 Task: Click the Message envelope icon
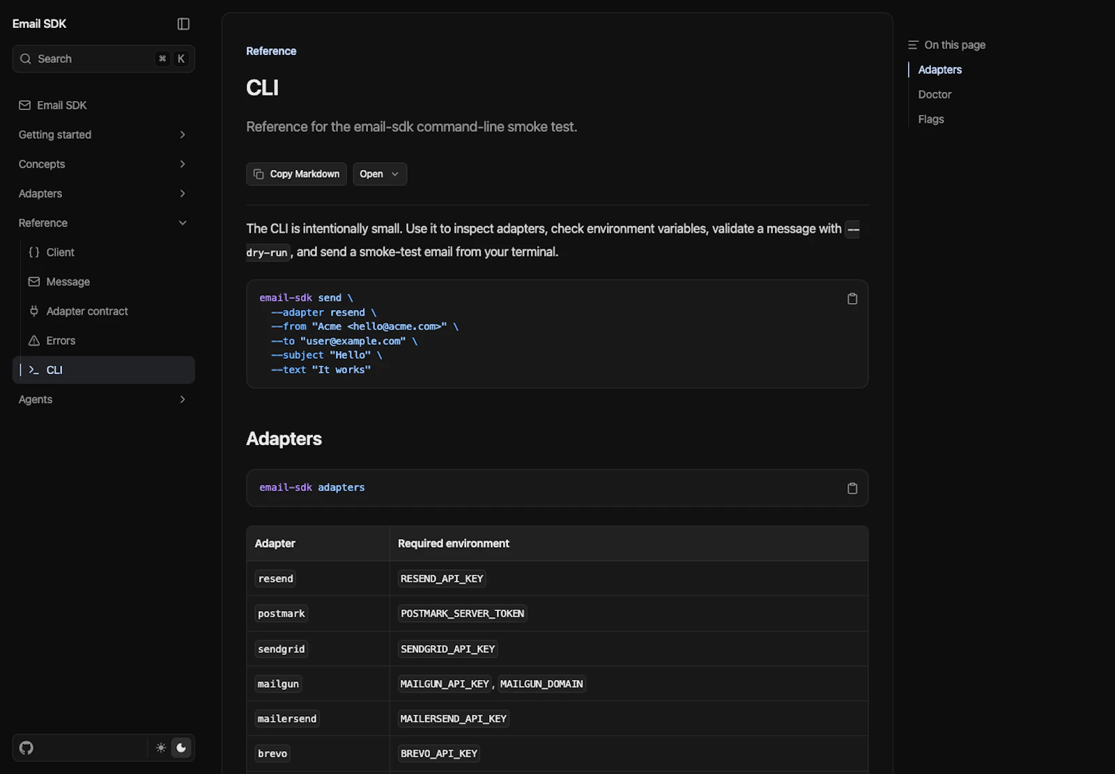[x=34, y=281]
